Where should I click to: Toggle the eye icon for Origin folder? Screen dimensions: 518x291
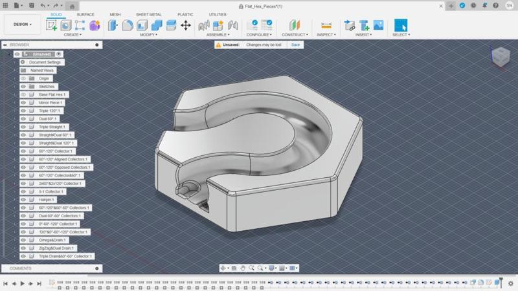pyautogui.click(x=23, y=78)
